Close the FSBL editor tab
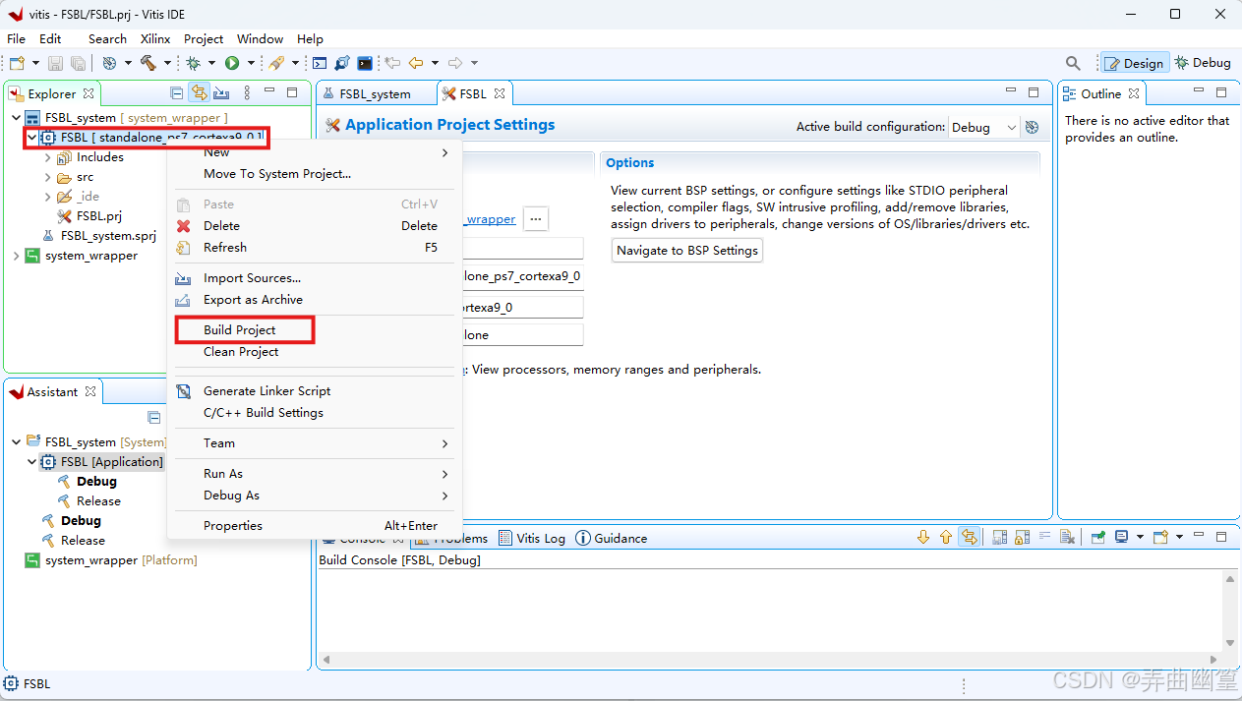The width and height of the screenshot is (1242, 701). (x=500, y=93)
